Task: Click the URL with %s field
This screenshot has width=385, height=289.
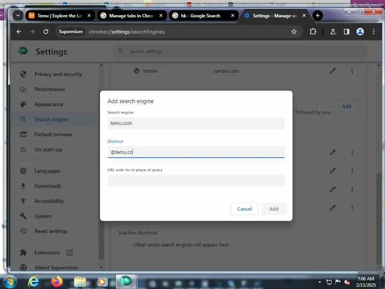Action: point(196,181)
